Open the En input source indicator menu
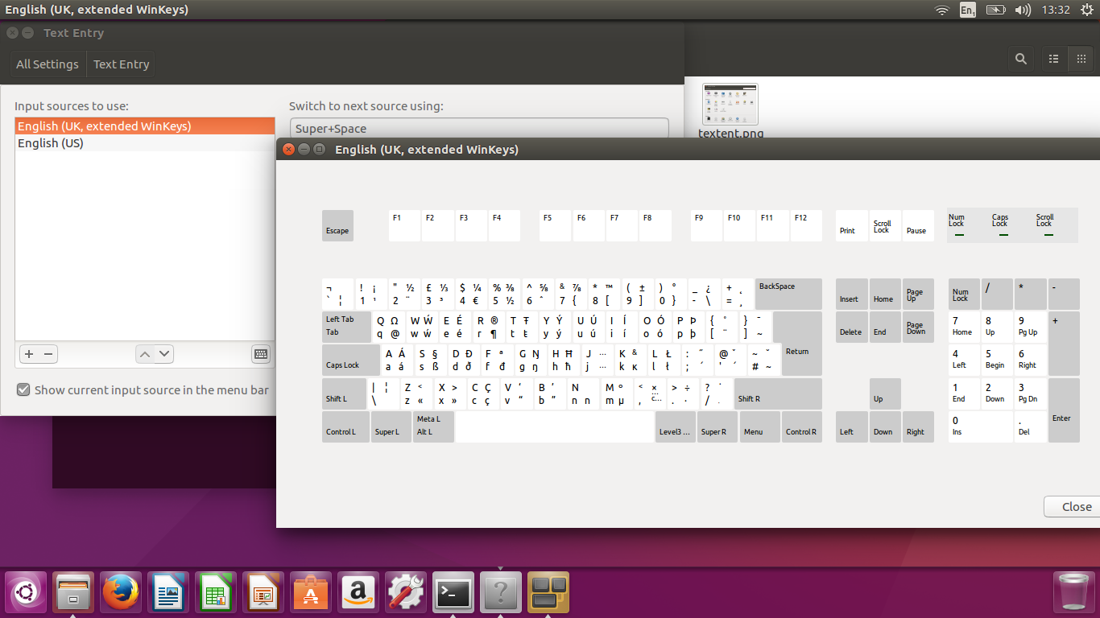1100x618 pixels. coord(967,10)
